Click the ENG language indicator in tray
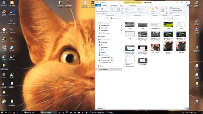 (x=191, y=112)
